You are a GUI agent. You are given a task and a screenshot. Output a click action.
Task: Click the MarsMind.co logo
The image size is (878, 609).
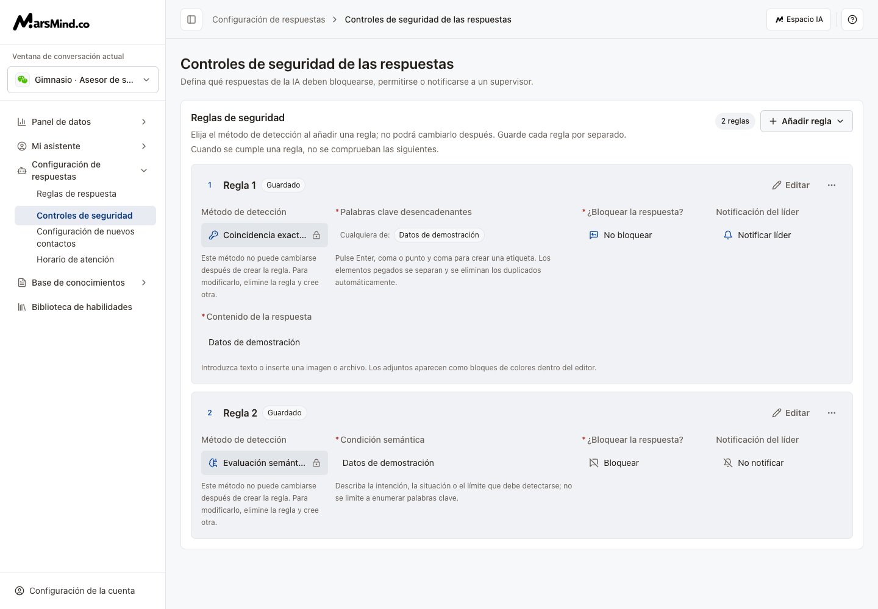(51, 22)
